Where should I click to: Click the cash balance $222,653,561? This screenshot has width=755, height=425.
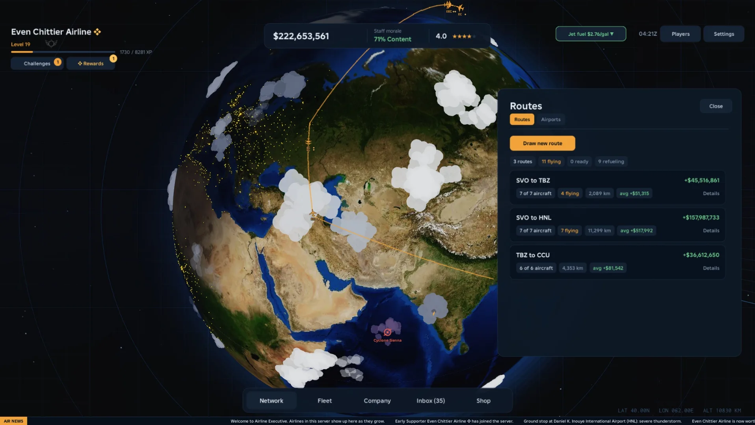pyautogui.click(x=301, y=36)
